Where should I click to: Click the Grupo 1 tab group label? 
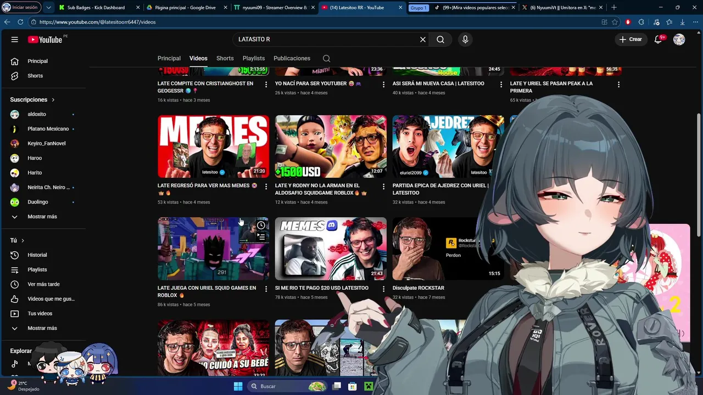(419, 8)
